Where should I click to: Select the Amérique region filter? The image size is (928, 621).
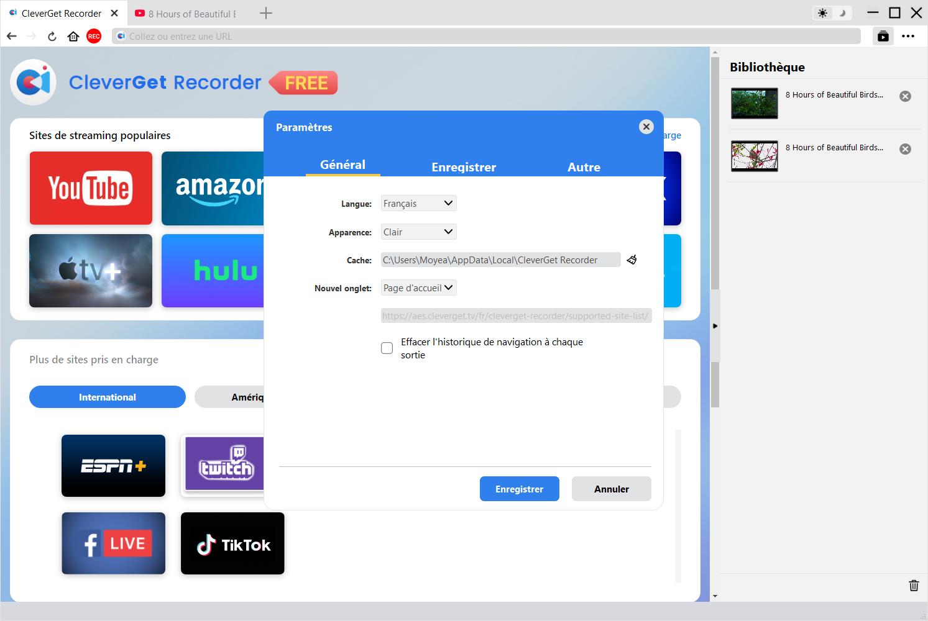pyautogui.click(x=230, y=397)
